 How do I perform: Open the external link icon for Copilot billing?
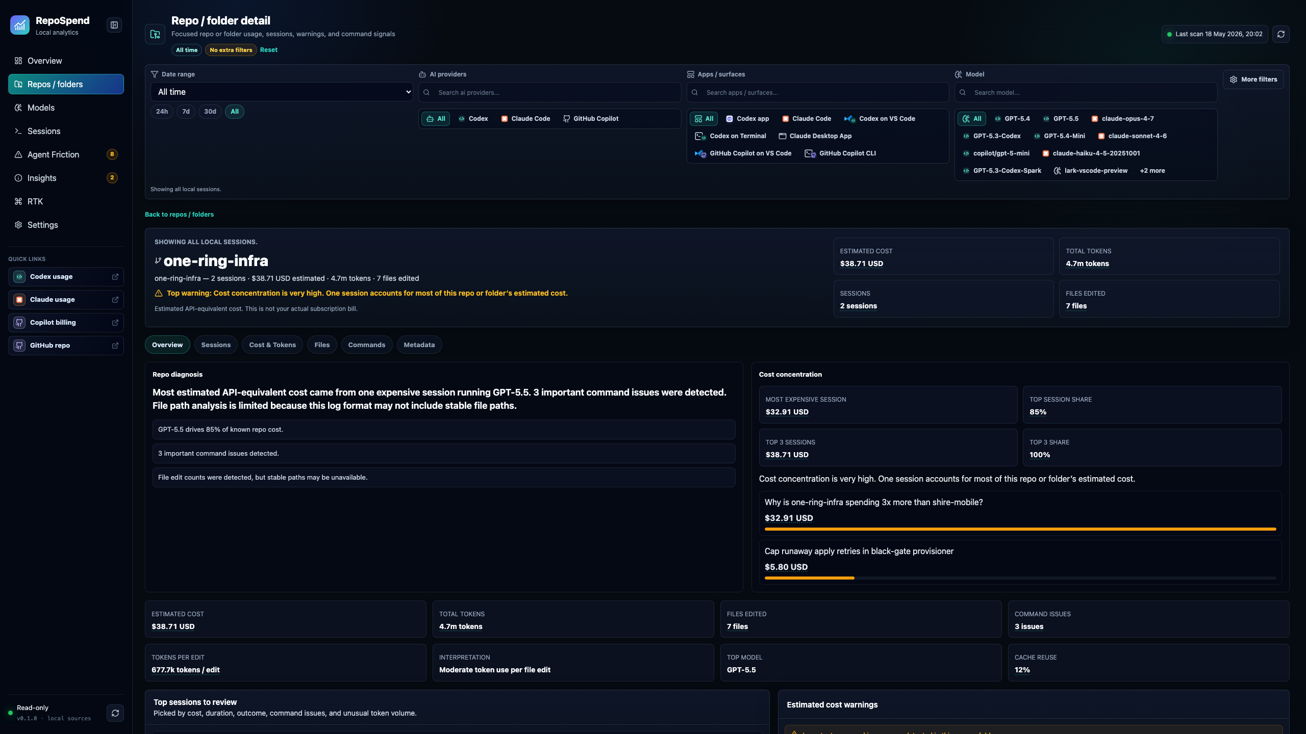point(115,323)
